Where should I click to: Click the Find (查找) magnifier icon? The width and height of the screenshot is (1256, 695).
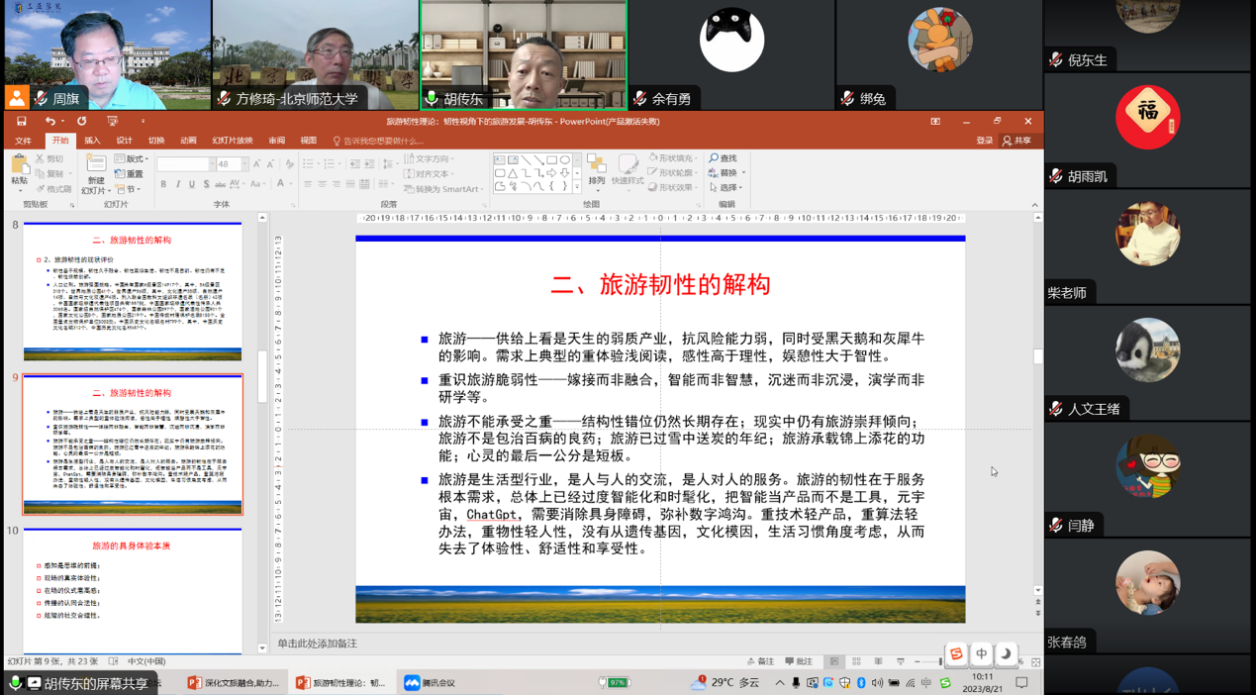(715, 158)
